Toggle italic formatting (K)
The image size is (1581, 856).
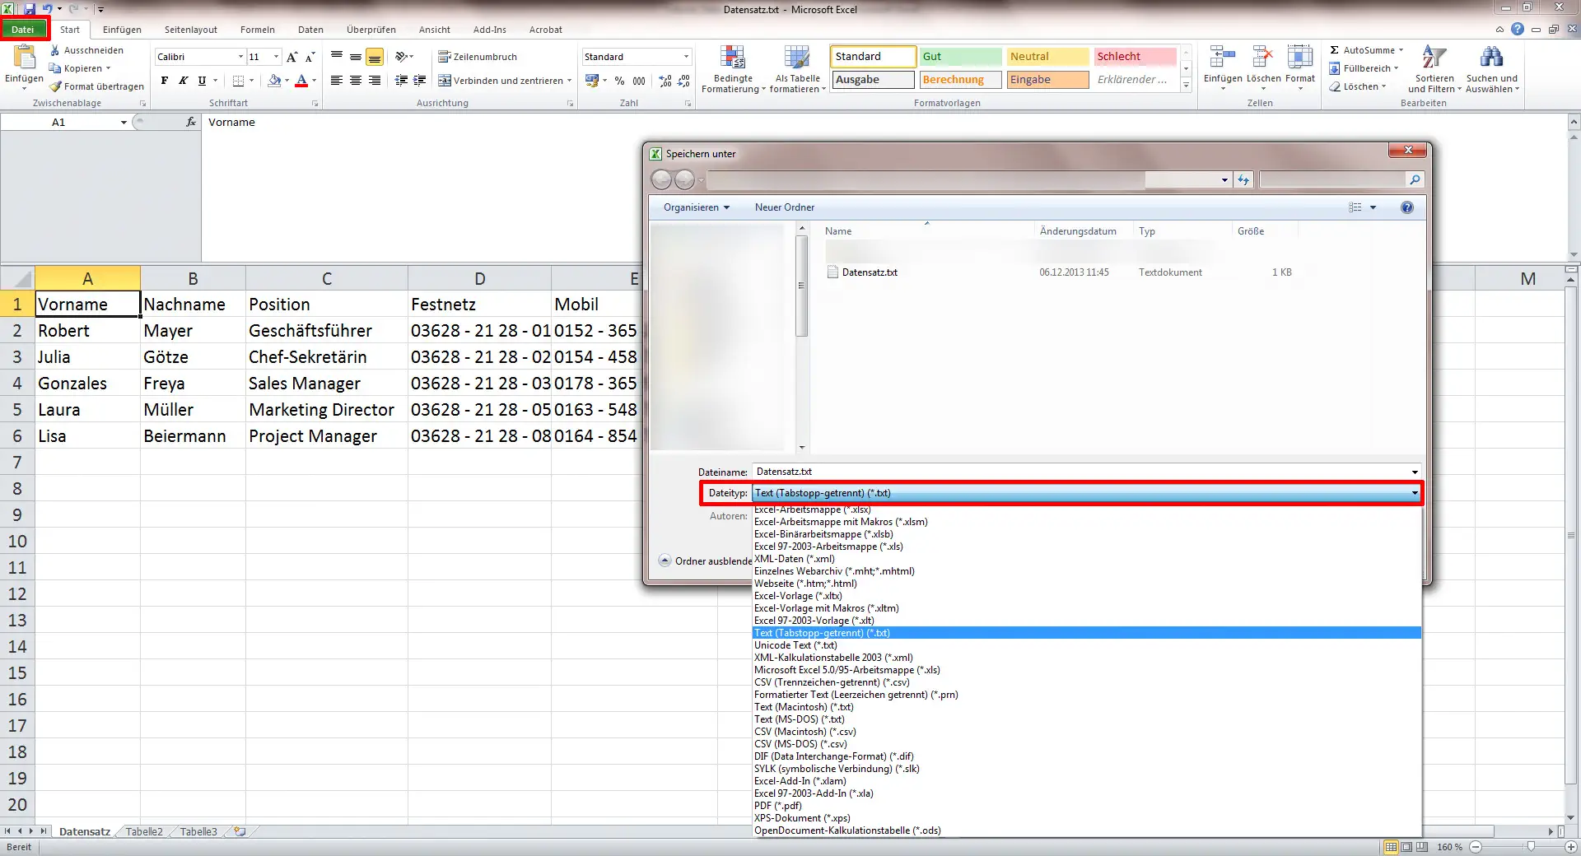[x=183, y=81]
